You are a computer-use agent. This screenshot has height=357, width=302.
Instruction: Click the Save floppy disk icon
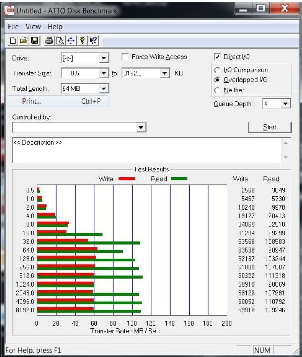click(x=35, y=41)
